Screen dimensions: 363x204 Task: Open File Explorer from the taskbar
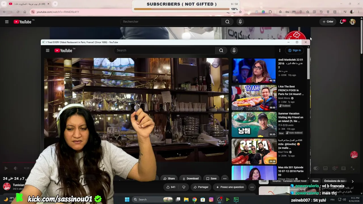point(186,199)
